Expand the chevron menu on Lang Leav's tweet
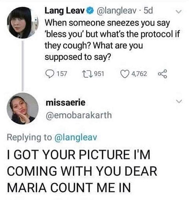The height and width of the screenshot is (200, 189). pos(179,12)
